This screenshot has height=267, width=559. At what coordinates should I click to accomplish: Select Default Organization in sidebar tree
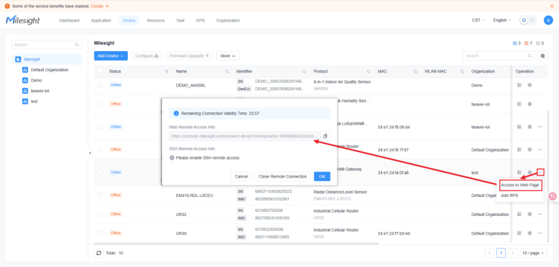tap(49, 70)
